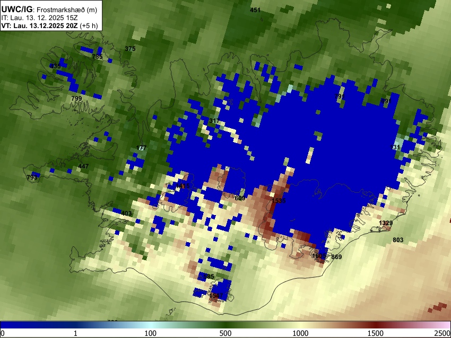Click the 317 value label on the map
This screenshot has height=338, width=451.
point(214,121)
